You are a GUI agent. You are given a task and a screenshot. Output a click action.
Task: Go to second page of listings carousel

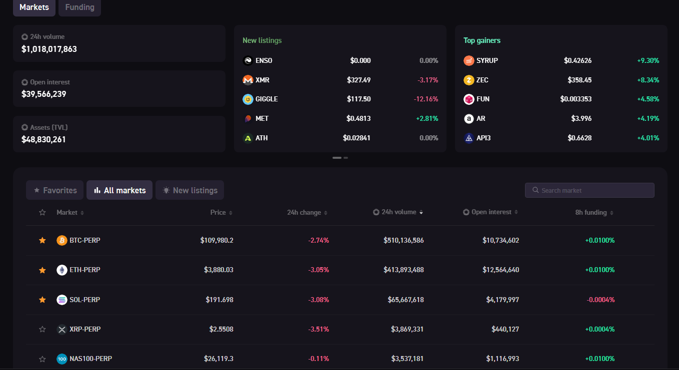click(345, 158)
